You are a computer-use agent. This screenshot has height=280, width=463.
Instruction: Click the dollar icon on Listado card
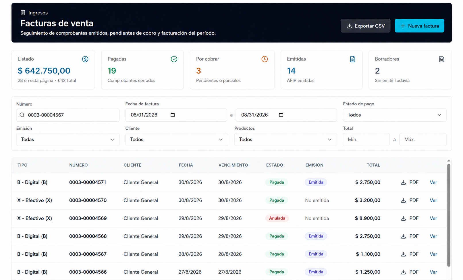tap(85, 59)
